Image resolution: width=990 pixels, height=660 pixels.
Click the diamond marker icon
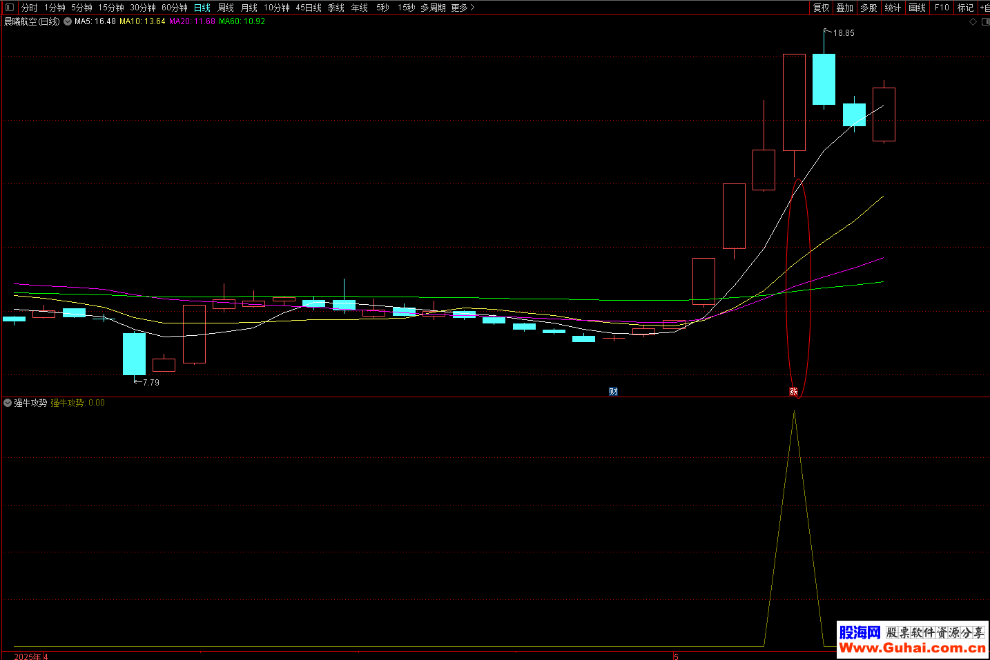[973, 21]
